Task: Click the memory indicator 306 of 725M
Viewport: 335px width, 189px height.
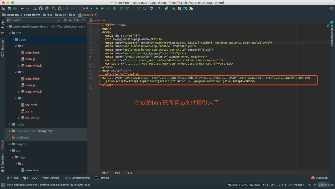Action: 326,185
